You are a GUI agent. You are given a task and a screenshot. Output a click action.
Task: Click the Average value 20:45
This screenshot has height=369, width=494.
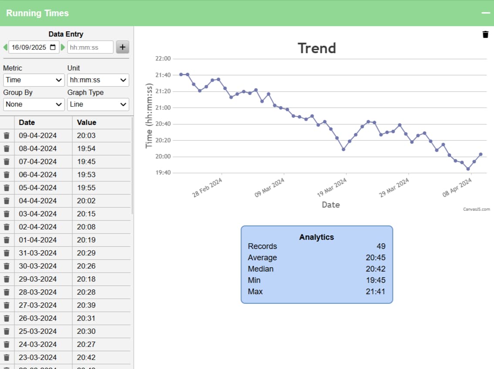(x=376, y=258)
